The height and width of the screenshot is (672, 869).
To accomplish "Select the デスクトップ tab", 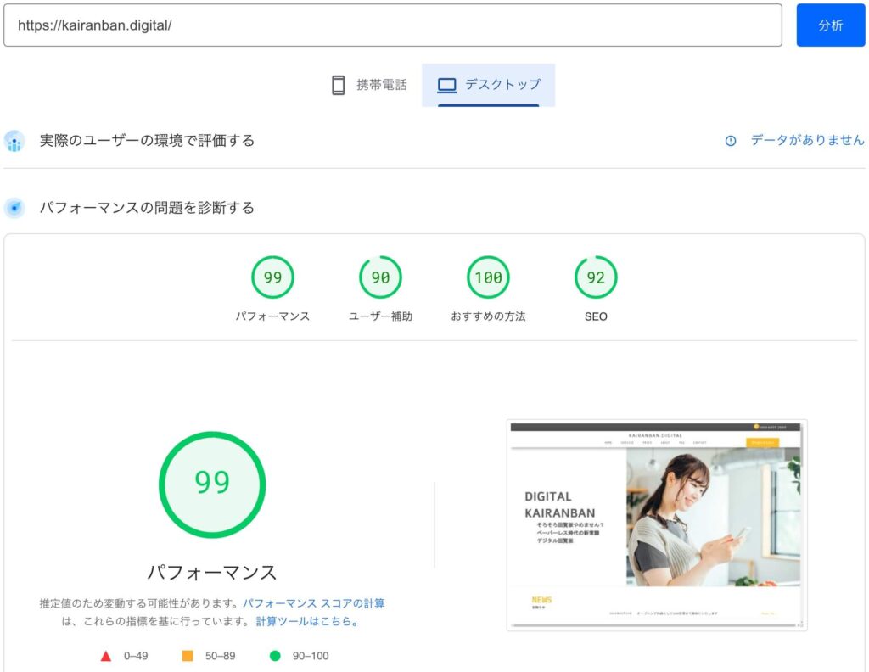I will 489,85.
